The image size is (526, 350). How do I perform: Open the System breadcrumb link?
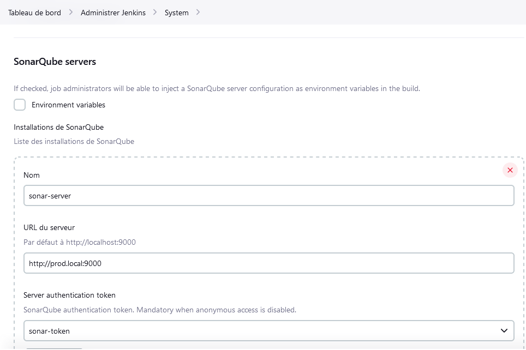(176, 13)
